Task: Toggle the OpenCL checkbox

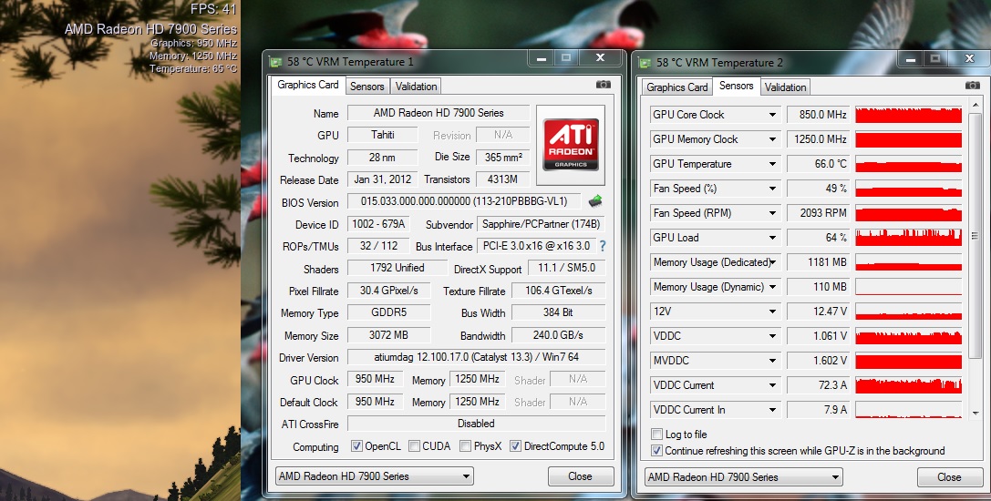Action: [x=356, y=446]
